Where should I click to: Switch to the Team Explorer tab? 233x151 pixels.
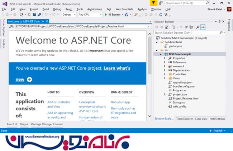184,119
